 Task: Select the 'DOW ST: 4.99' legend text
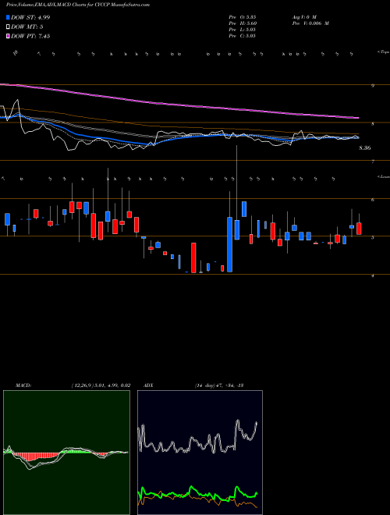(30, 17)
